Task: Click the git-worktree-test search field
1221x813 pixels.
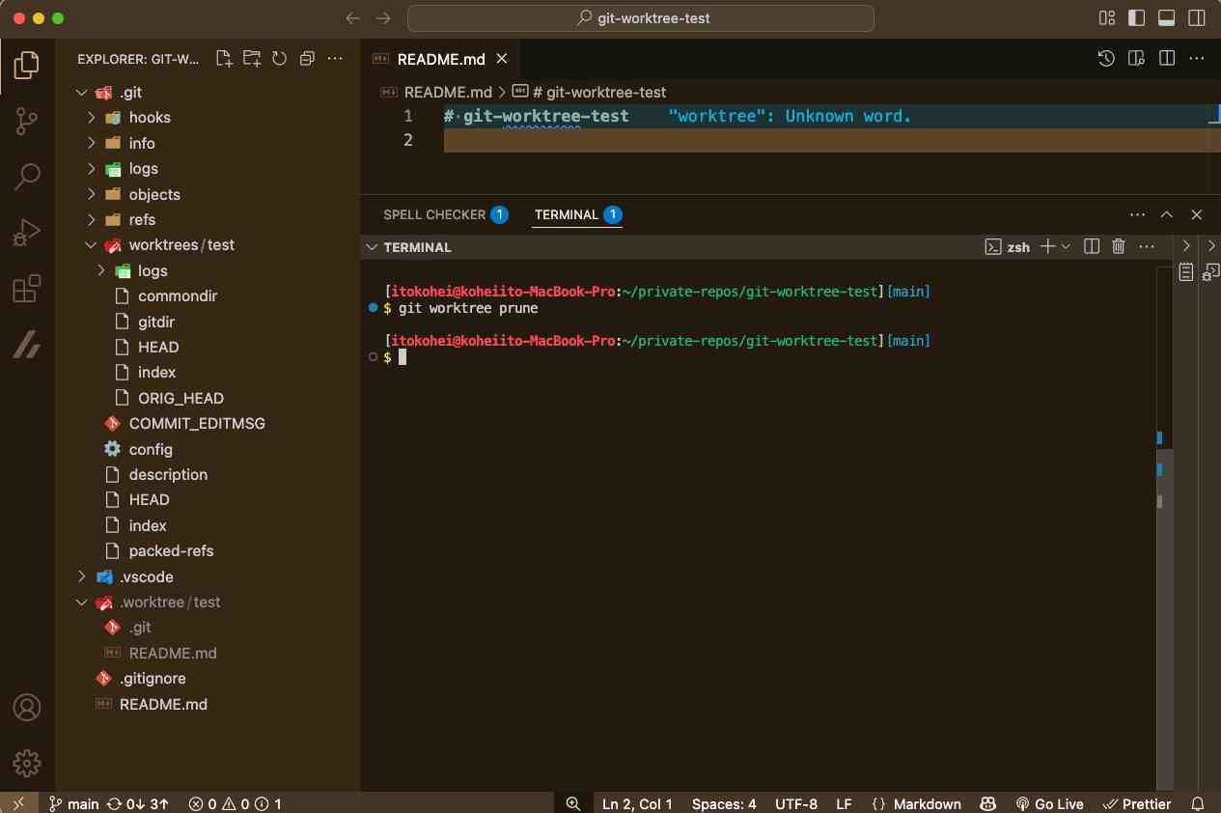Action: pyautogui.click(x=641, y=18)
